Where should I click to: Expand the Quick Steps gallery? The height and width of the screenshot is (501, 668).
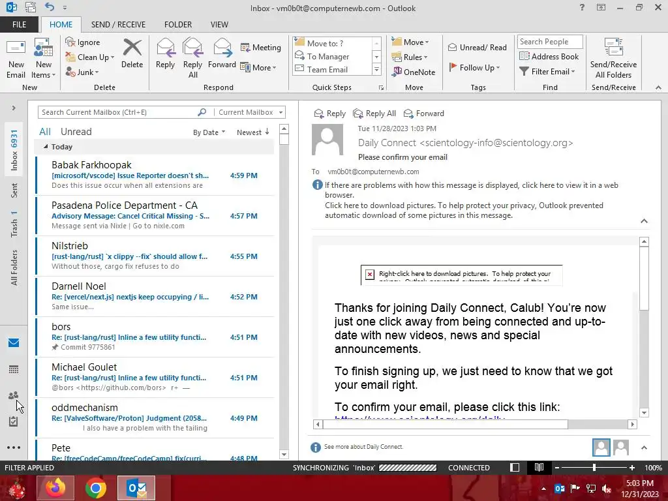[x=376, y=69]
